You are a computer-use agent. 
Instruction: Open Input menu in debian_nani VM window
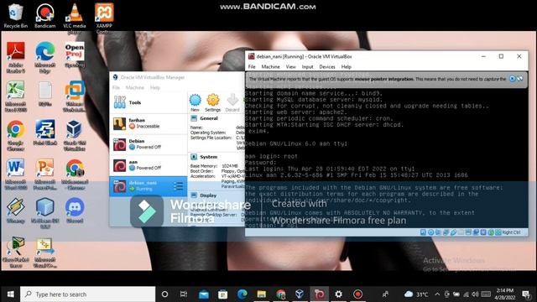click(x=308, y=67)
